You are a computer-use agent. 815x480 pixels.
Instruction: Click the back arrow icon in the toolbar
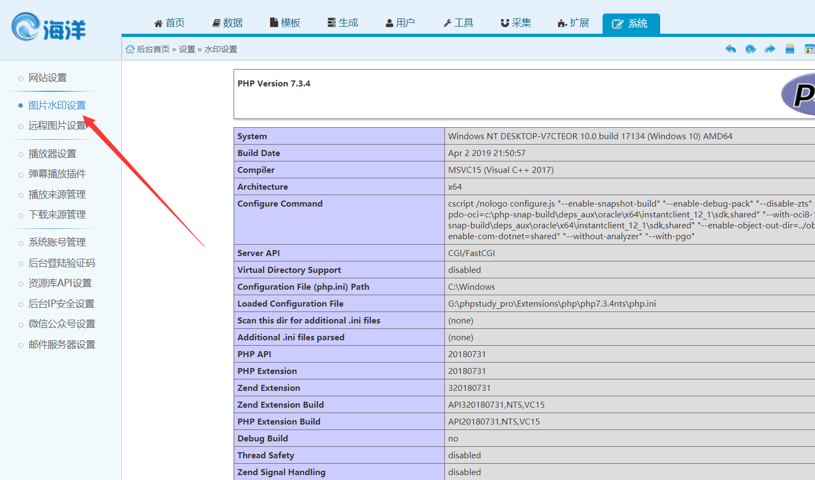731,49
